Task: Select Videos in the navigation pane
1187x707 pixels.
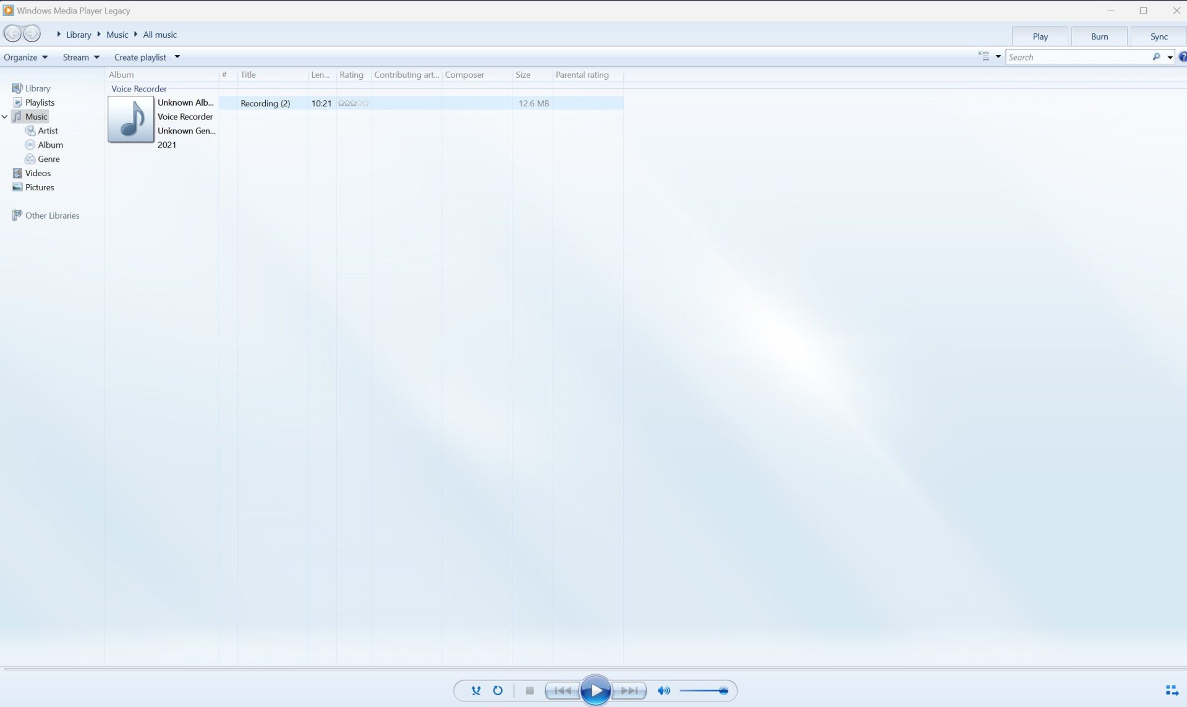Action: coord(32,174)
